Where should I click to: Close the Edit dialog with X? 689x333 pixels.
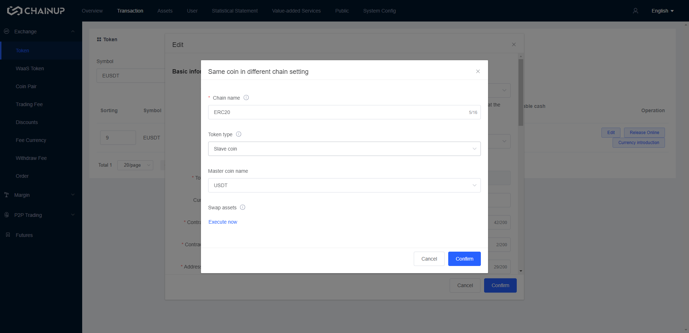[514, 44]
